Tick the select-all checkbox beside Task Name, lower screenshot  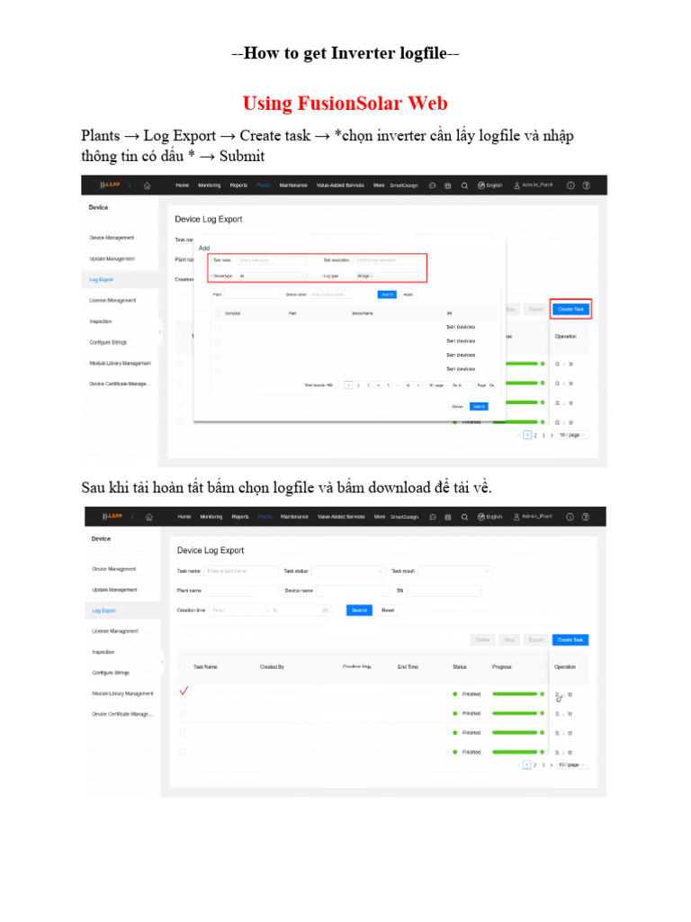(x=182, y=667)
